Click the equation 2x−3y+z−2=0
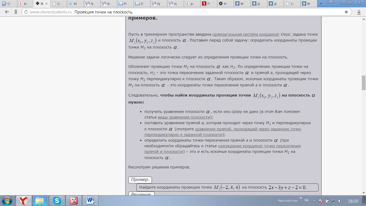366x206 pixels. (287, 187)
